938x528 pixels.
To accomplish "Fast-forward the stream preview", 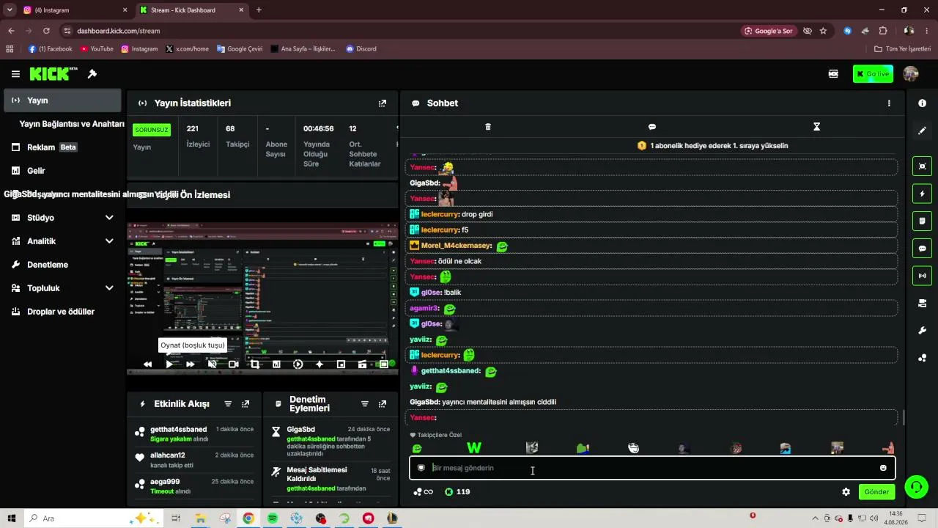I will tap(191, 364).
